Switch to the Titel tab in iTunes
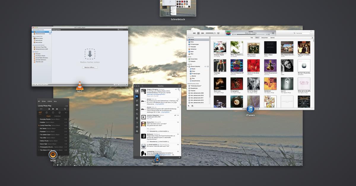The image size is (356, 186). click(x=252, y=38)
